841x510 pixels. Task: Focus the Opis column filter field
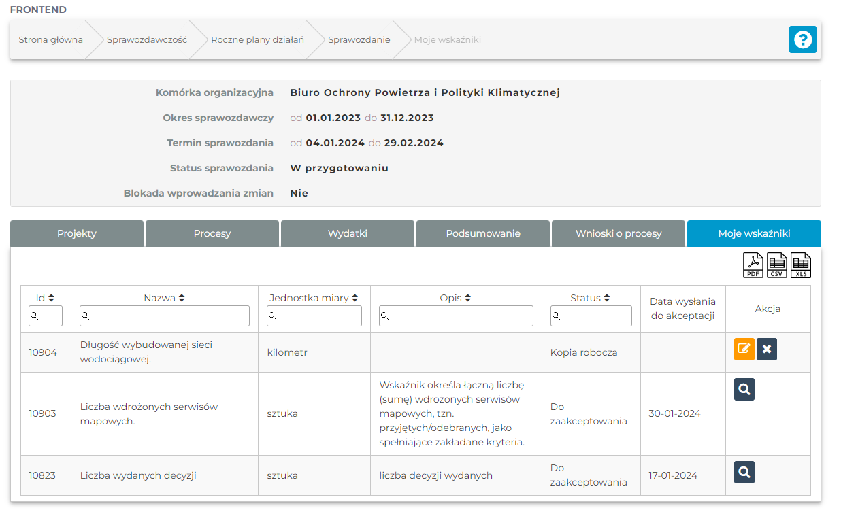click(456, 316)
